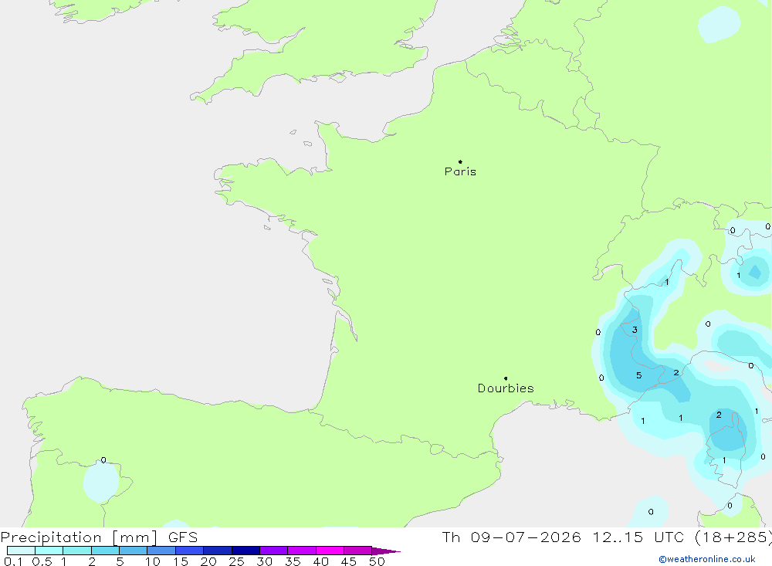The image size is (772, 566).
Task: Click the Dourbies location label
Action: click(506, 388)
